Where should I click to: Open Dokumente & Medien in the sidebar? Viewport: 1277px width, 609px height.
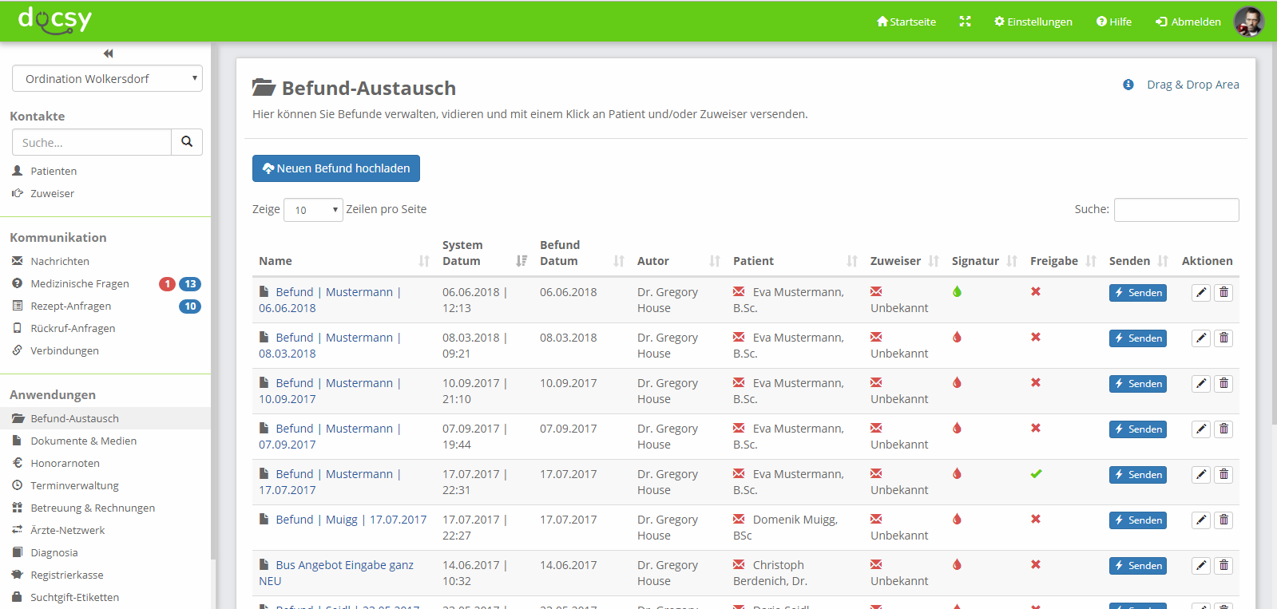pyautogui.click(x=83, y=441)
